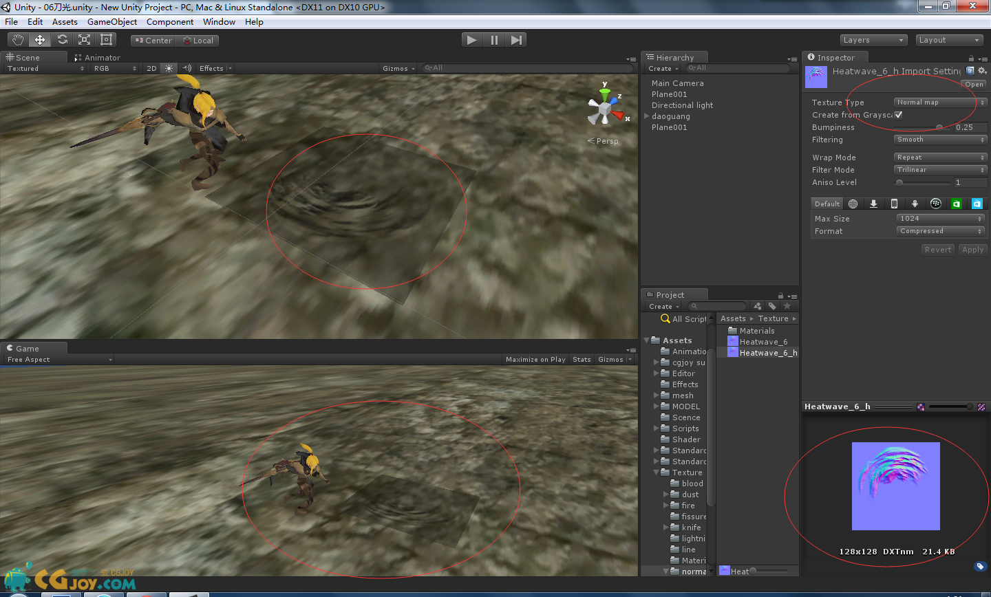Search project by label icon
991x597 pixels.
(x=772, y=306)
